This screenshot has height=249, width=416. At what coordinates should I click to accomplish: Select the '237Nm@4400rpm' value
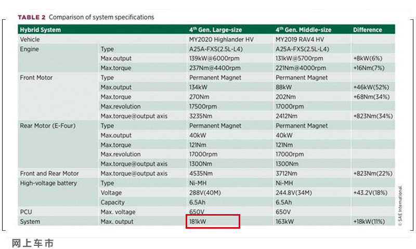tap(215, 68)
